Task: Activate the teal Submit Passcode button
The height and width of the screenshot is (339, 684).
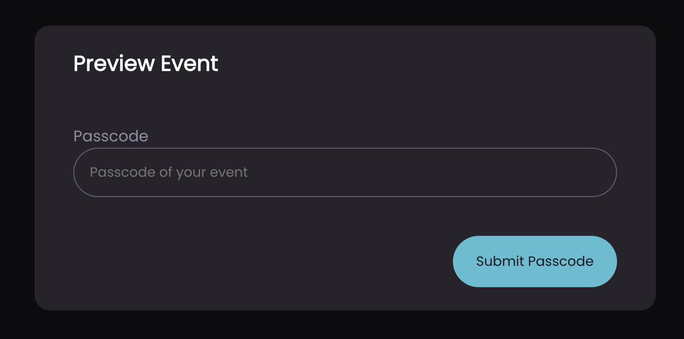Action: [x=534, y=262]
